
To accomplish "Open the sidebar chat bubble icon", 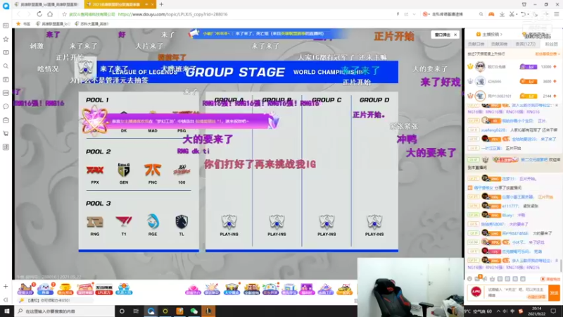I will coord(6,106).
